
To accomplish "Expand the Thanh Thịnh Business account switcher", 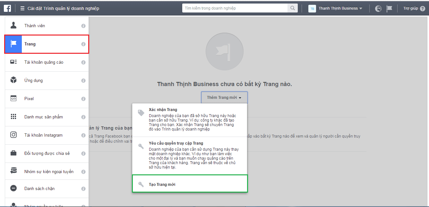I will click(x=340, y=9).
